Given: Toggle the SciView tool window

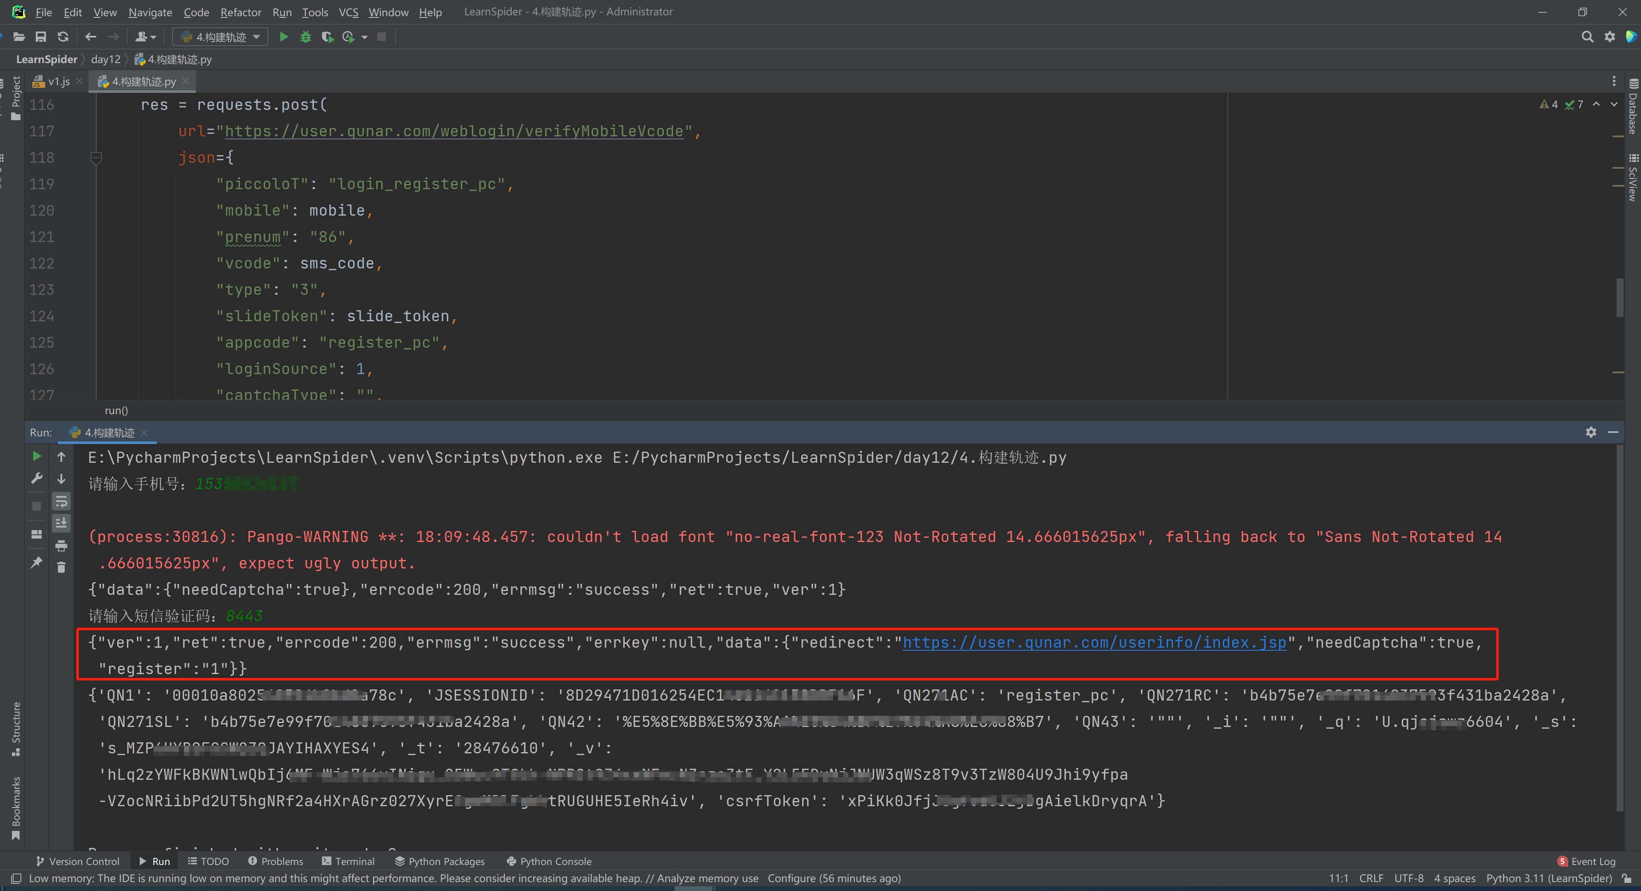Looking at the screenshot, I should pyautogui.click(x=1633, y=178).
